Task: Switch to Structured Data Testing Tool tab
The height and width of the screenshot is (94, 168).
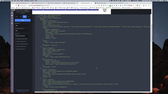Action: tap(71, 3)
